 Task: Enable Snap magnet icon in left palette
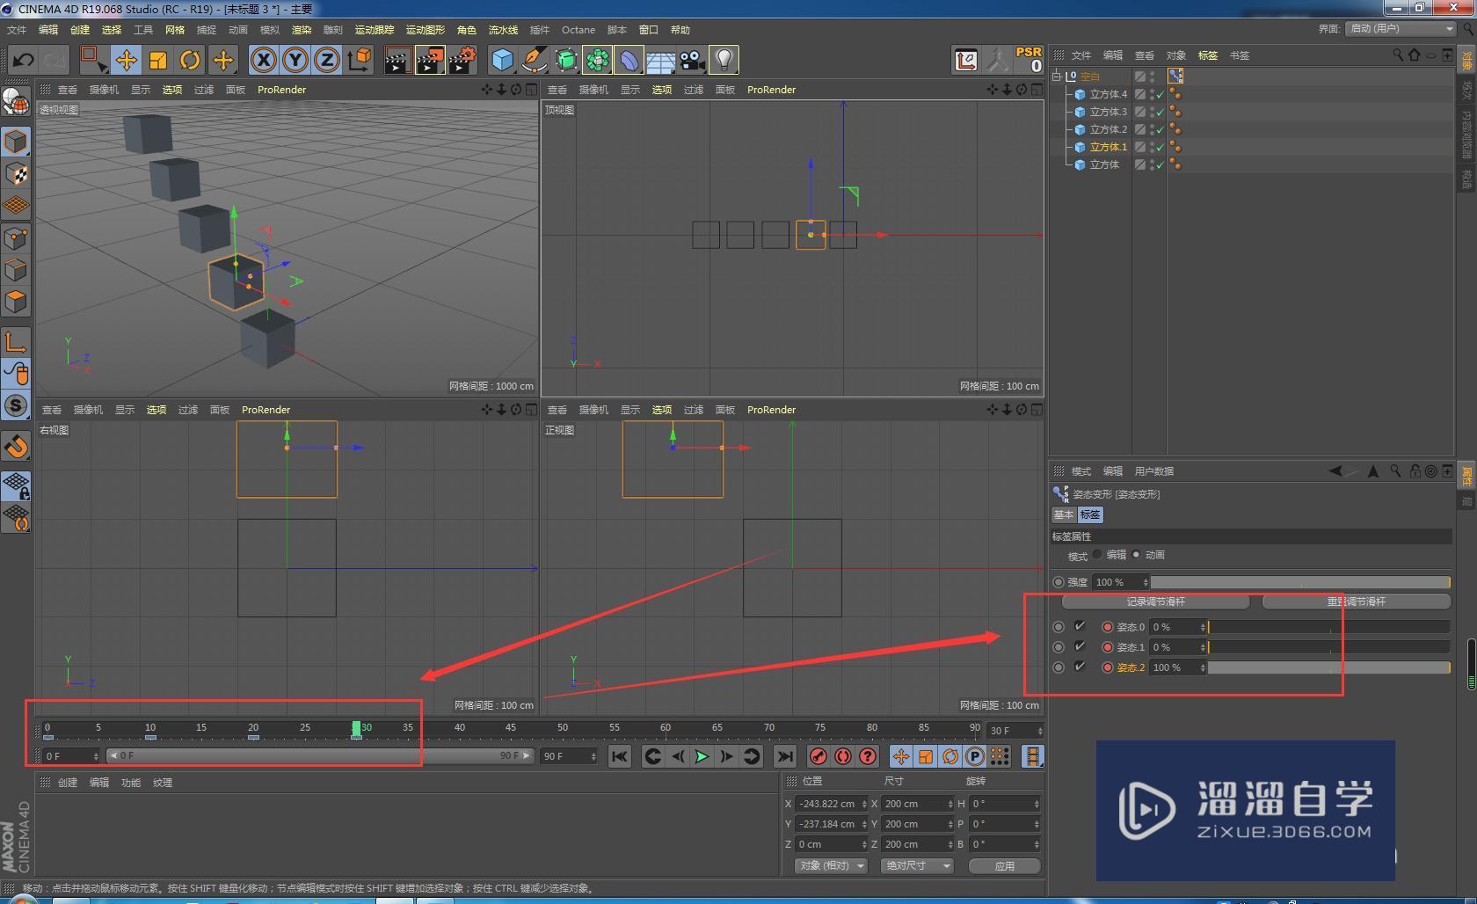point(17,447)
